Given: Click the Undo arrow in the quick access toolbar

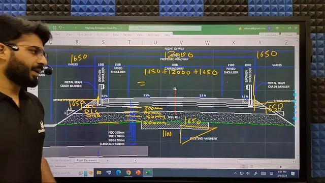Looking at the screenshot, I should pyautogui.click(x=60, y=27).
